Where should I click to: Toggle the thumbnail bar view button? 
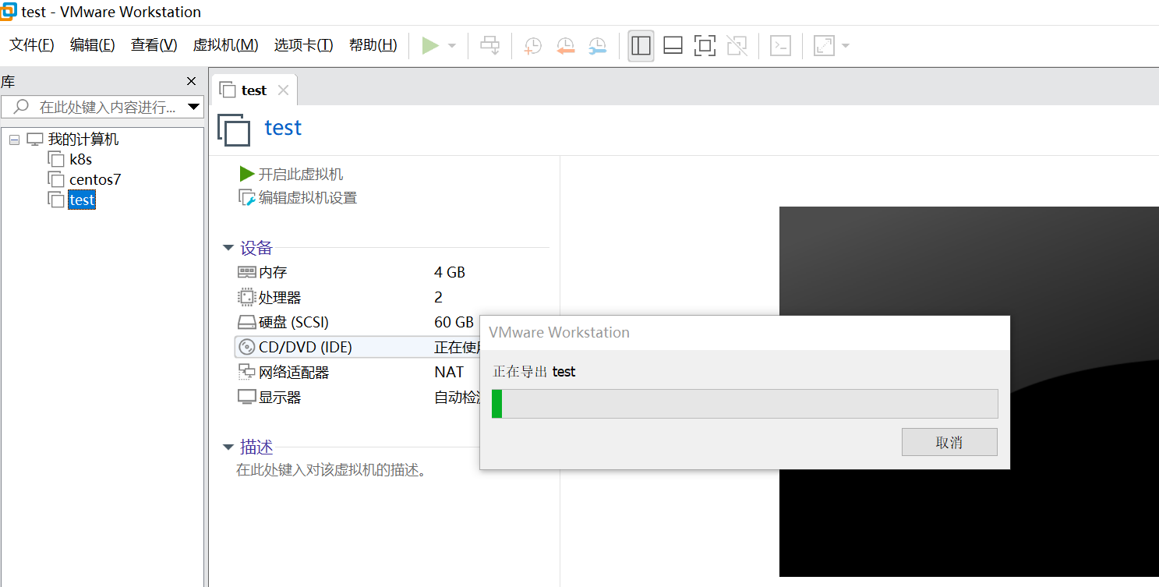point(673,46)
